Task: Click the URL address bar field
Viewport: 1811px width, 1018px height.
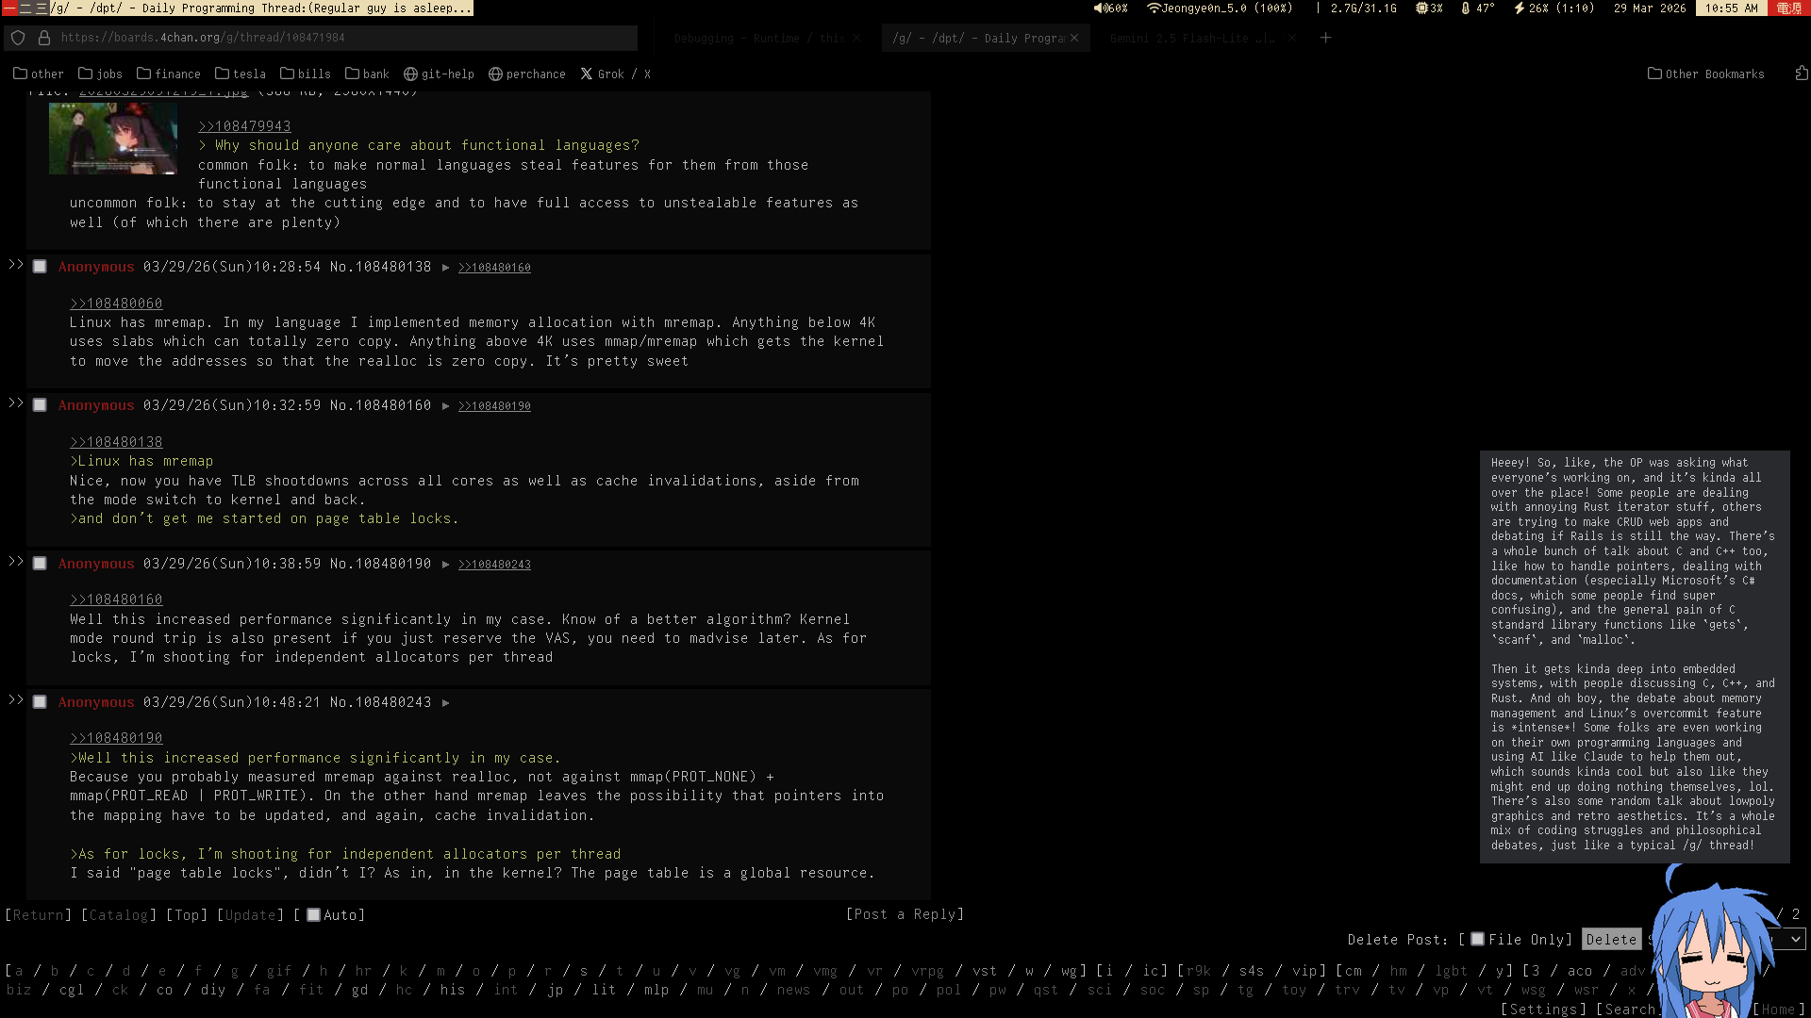Action: click(x=340, y=38)
